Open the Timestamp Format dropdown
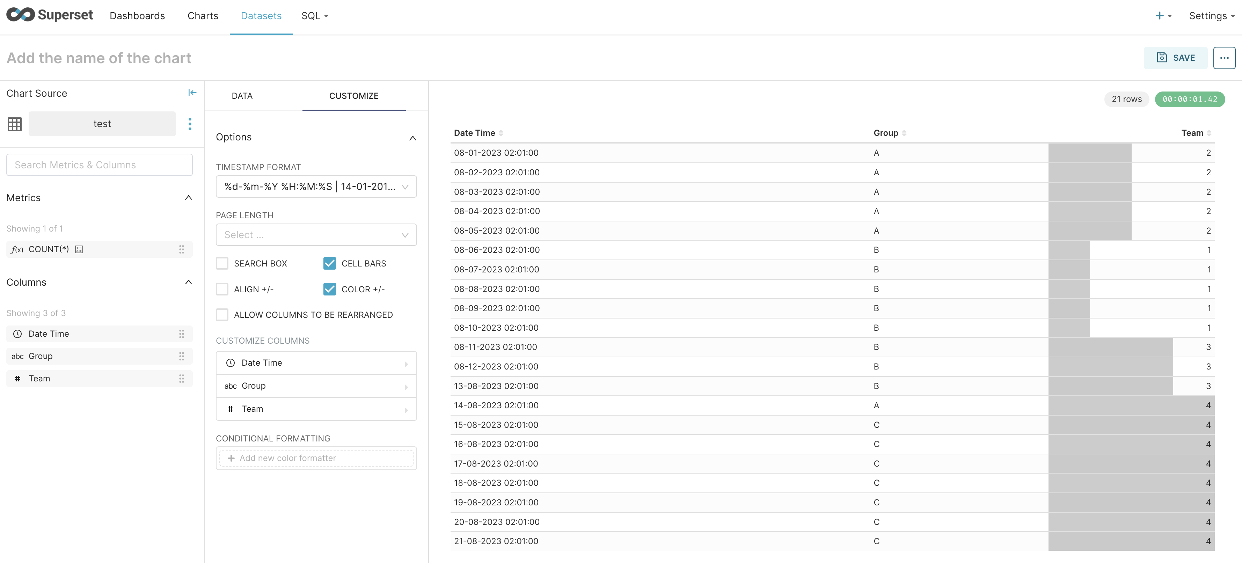This screenshot has width=1242, height=563. [x=316, y=187]
